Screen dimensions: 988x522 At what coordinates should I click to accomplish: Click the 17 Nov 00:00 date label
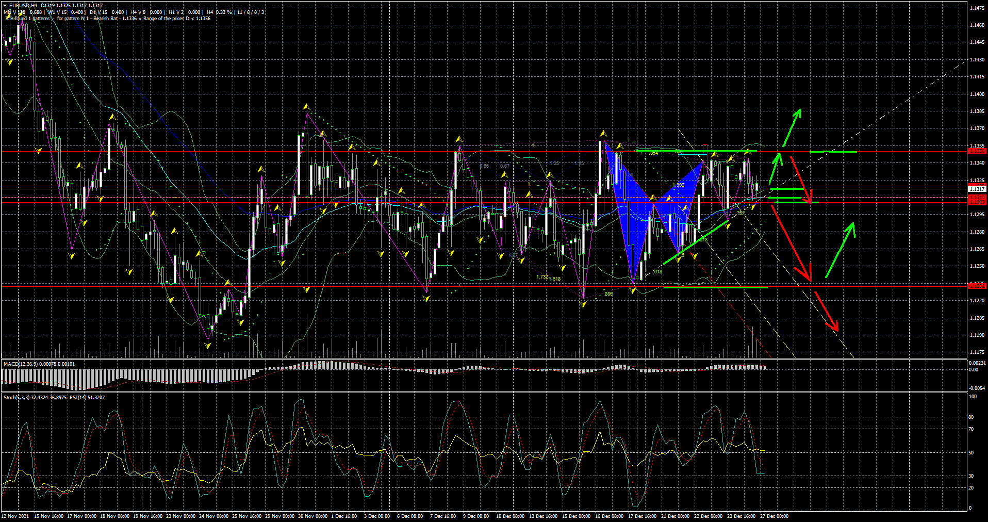81,516
